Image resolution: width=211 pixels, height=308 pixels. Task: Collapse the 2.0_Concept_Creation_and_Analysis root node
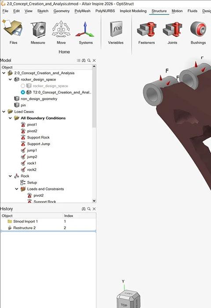(4, 73)
